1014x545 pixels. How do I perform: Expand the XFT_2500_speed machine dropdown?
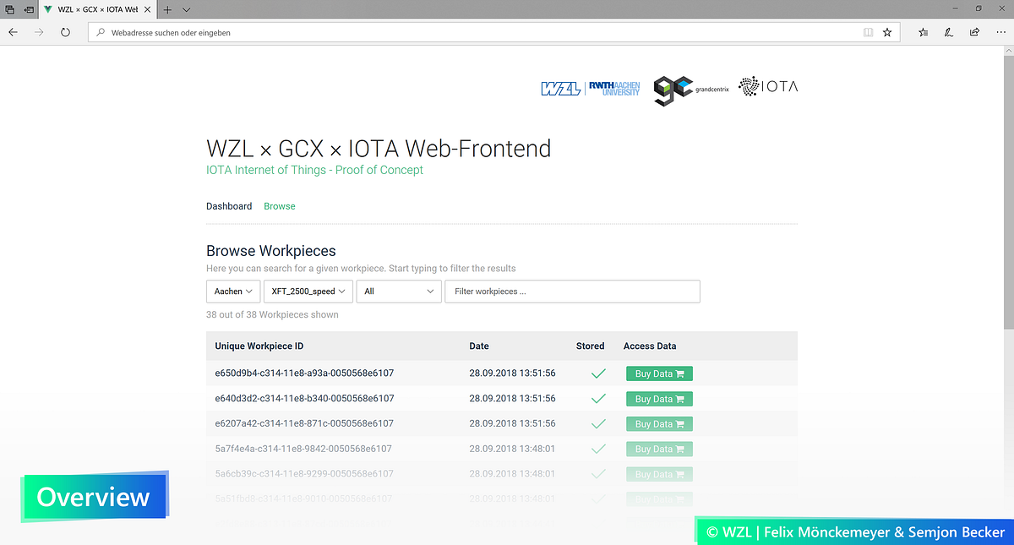pyautogui.click(x=308, y=292)
